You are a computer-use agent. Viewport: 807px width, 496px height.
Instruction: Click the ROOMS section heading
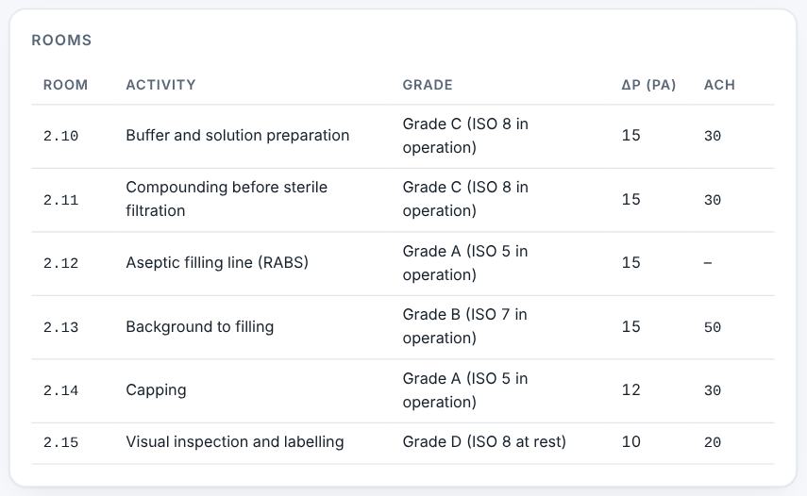[x=61, y=41]
